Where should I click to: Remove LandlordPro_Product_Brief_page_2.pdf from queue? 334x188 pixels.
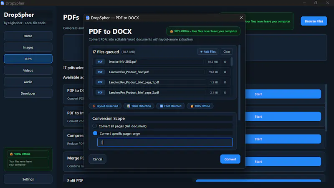coord(225,92)
